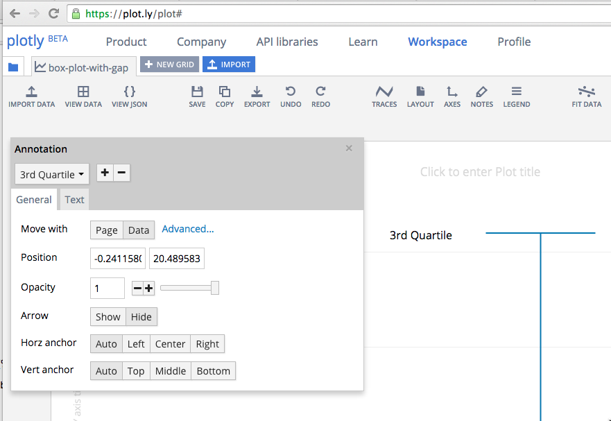Viewport: 611px width, 421px height.
Task: Choose Center for Horz anchor
Action: click(x=170, y=344)
